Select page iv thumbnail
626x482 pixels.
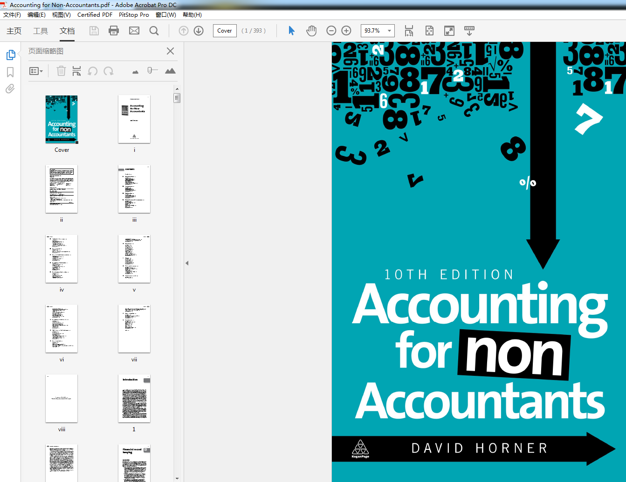[62, 259]
